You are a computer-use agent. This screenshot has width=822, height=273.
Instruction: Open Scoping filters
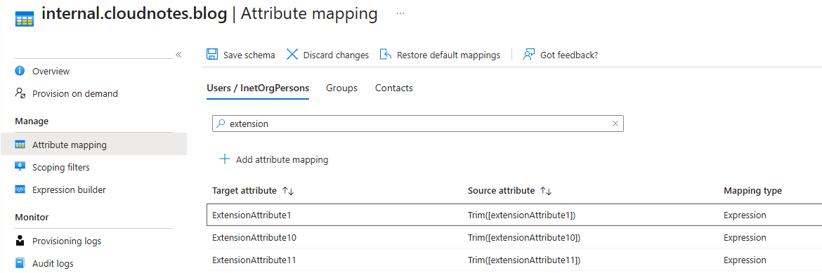pos(61,168)
